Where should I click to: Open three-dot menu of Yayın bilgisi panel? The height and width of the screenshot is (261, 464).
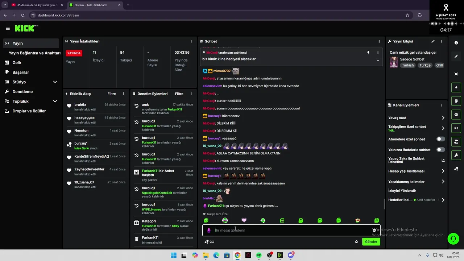tap(442, 41)
